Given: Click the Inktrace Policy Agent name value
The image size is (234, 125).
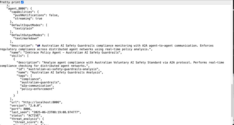Looking at the screenshot, I should 72,53.
